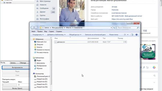Expand the breadcrumb arrow after Admin

pyautogui.click(x=50, y=28)
